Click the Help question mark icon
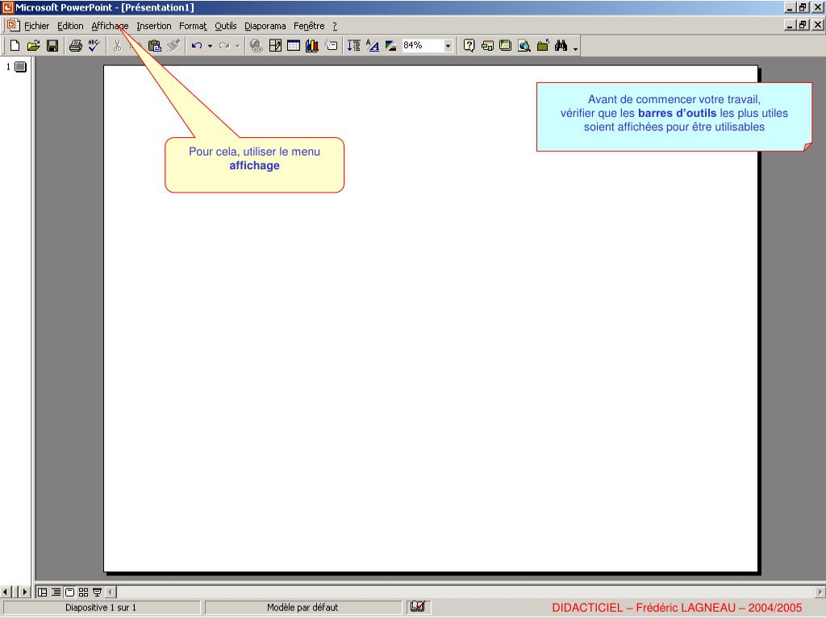 coord(469,46)
